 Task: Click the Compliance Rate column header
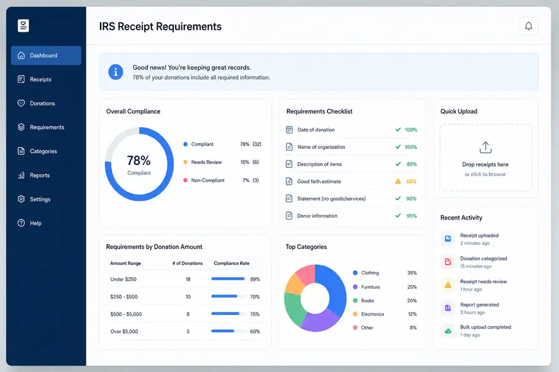coord(232,263)
